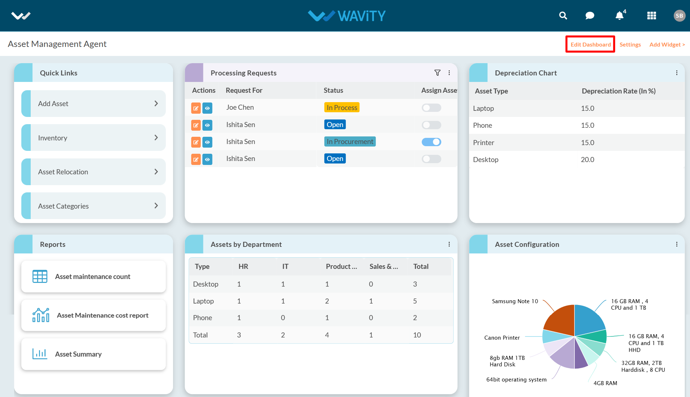
Task: Sort by Status column header
Action: tap(333, 90)
